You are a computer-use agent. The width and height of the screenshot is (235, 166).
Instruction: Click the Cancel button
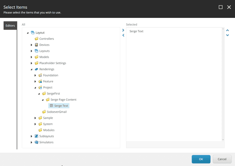click(x=222, y=159)
